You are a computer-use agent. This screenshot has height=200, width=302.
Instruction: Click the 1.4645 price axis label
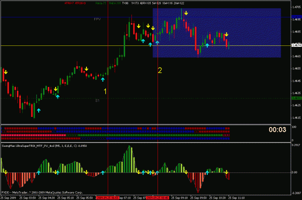pos(296,81)
